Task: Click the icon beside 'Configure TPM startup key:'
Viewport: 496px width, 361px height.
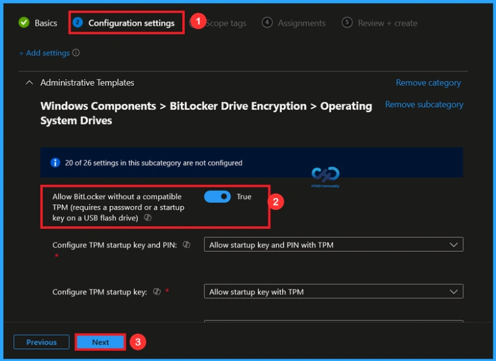Action: click(x=157, y=291)
